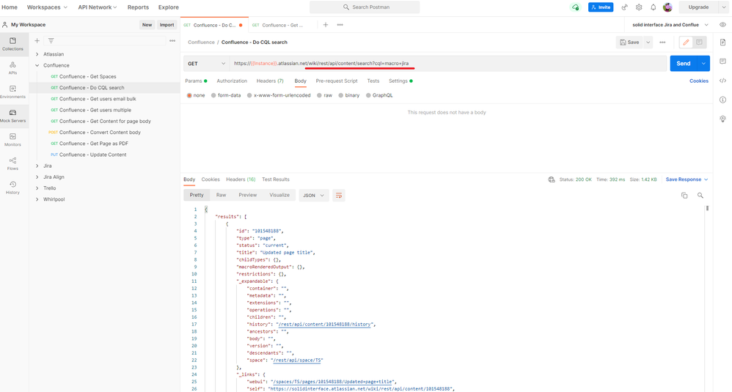Open the Workspaces menu

click(x=47, y=7)
